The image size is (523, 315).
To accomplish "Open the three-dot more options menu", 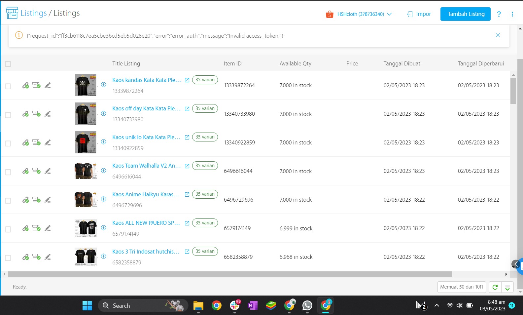I will pyautogui.click(x=512, y=14).
